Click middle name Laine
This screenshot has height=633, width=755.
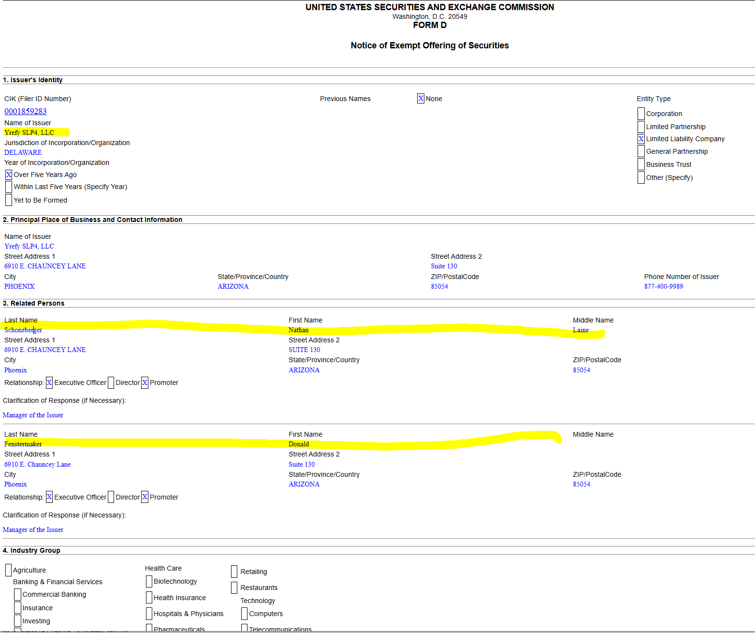click(x=581, y=330)
